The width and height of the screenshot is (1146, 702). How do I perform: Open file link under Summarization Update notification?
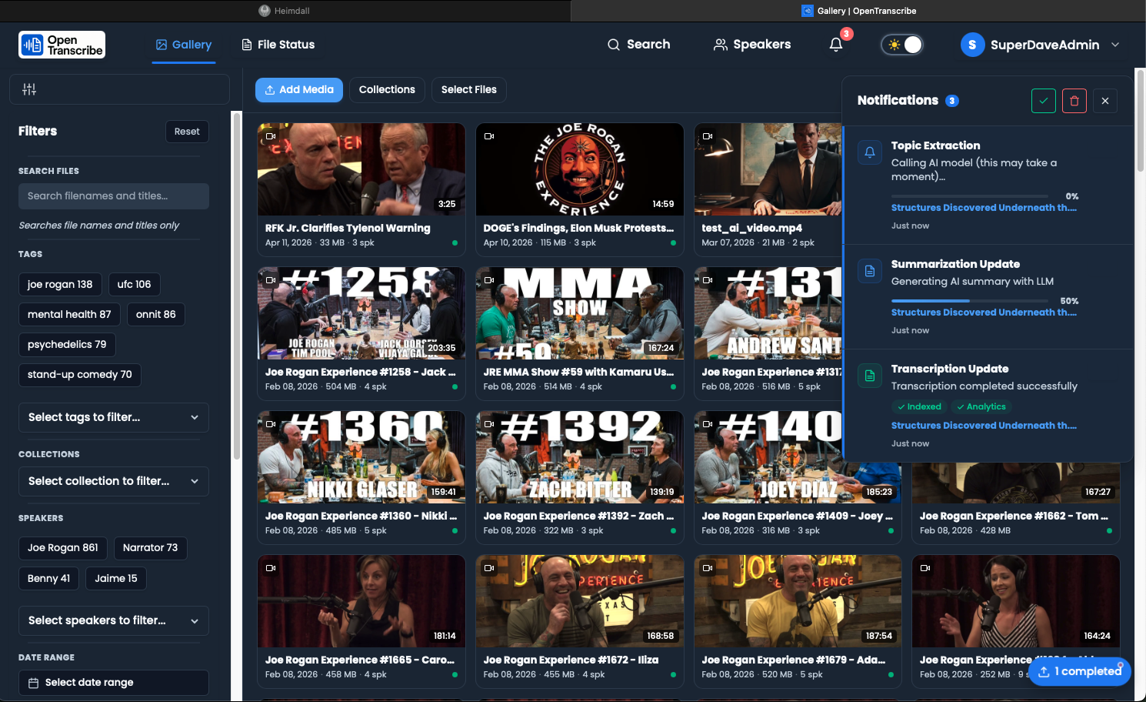pos(984,313)
